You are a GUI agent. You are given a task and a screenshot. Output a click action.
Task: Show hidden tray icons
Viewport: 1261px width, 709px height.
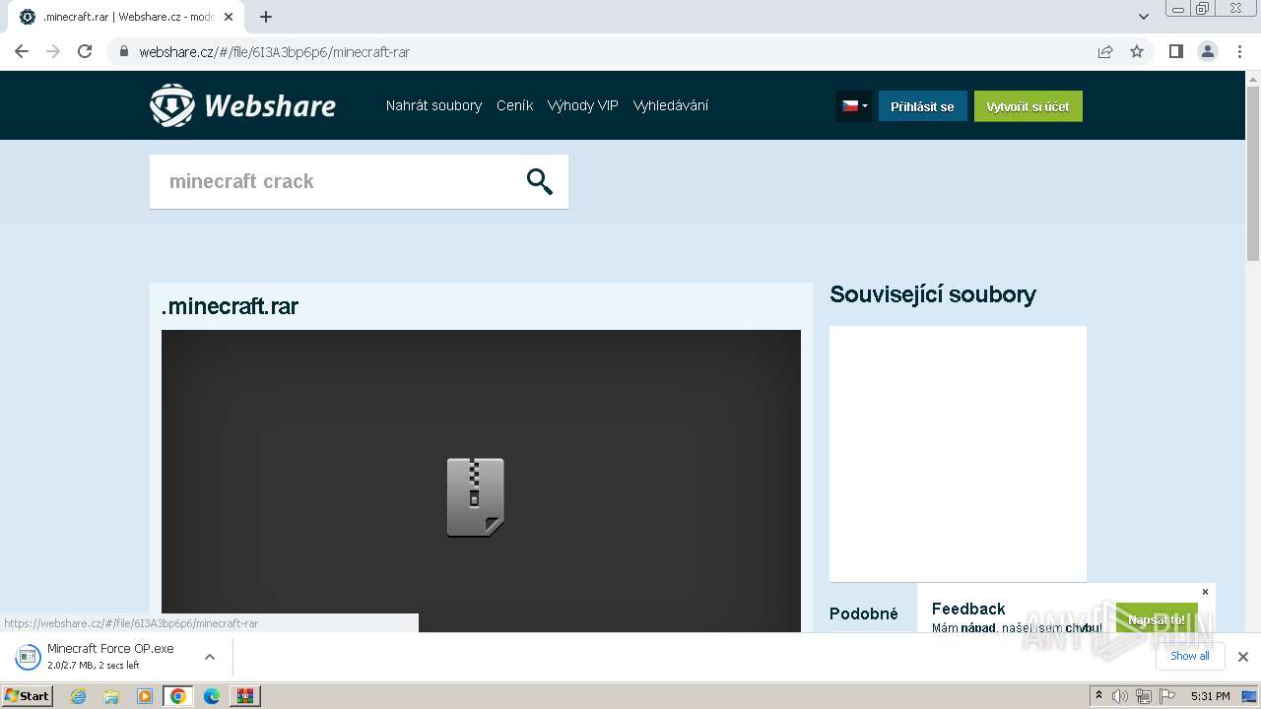[x=1098, y=696]
